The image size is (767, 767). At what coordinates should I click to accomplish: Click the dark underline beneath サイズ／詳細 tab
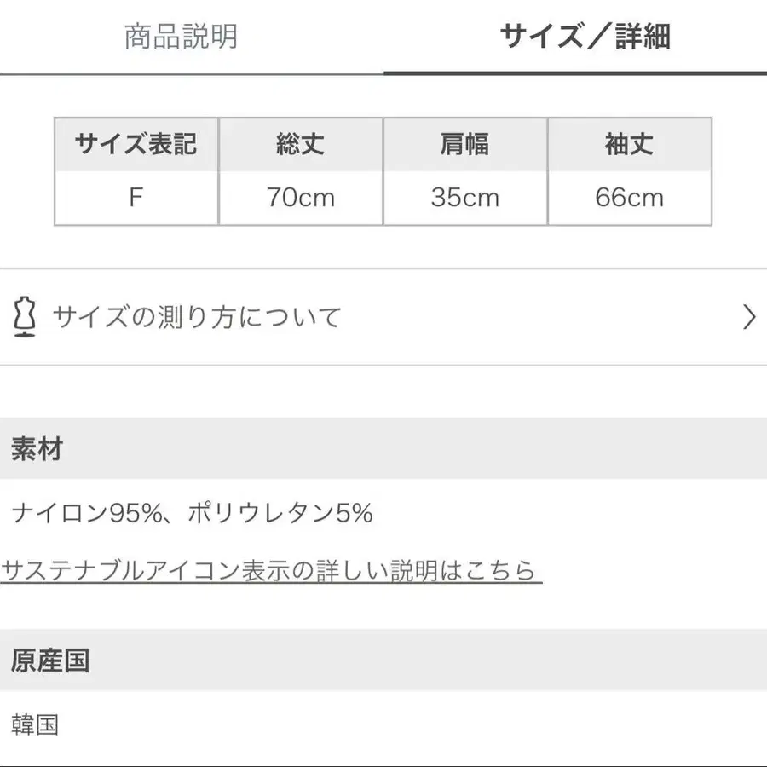click(575, 72)
